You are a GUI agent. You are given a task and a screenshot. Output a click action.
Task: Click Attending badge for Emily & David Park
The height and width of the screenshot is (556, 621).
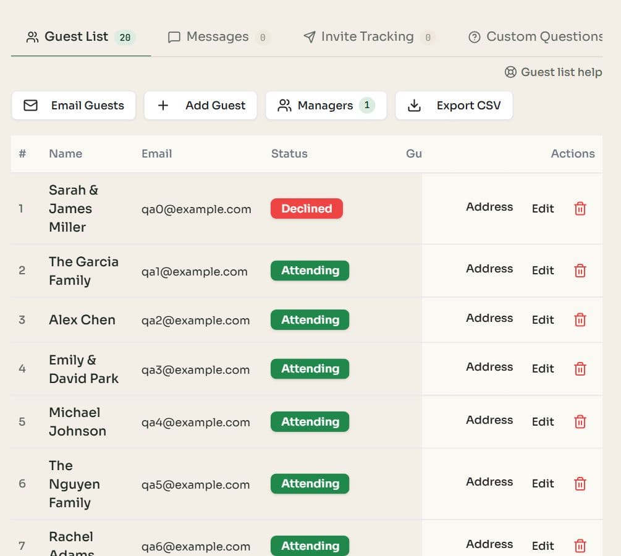310,369
